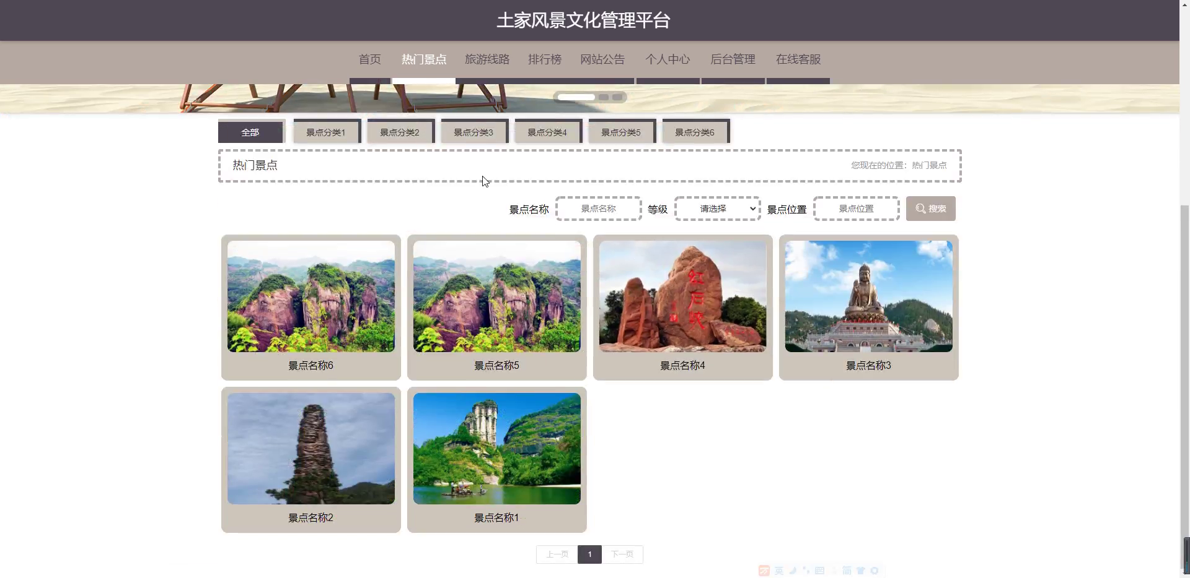
Task: Select the 景点分类3 category tab
Action: point(474,132)
